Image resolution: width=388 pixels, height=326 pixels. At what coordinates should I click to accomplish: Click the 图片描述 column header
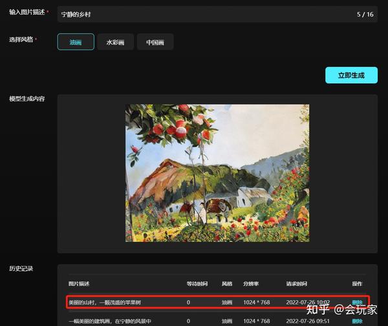coord(79,283)
